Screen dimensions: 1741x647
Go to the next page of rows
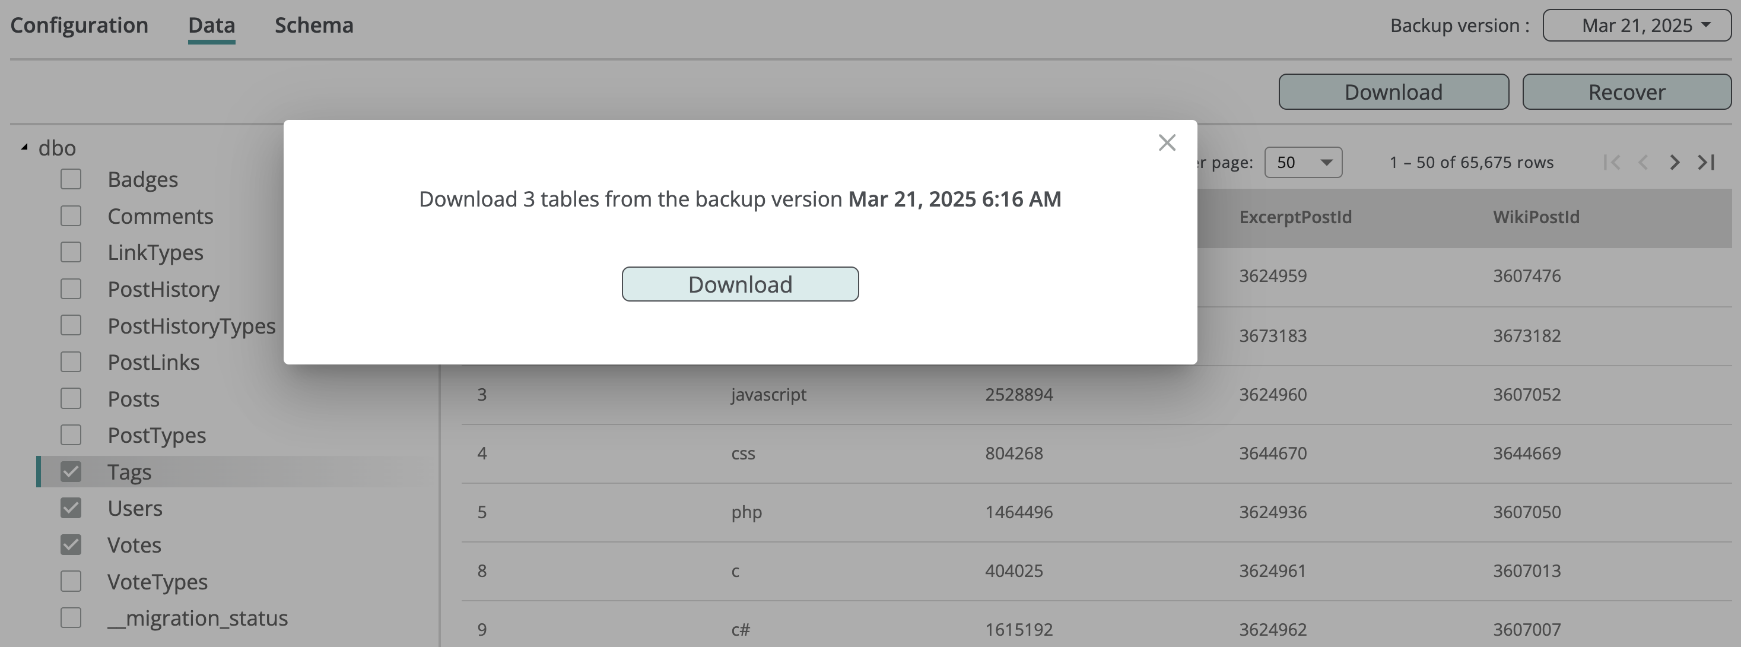[x=1674, y=162]
